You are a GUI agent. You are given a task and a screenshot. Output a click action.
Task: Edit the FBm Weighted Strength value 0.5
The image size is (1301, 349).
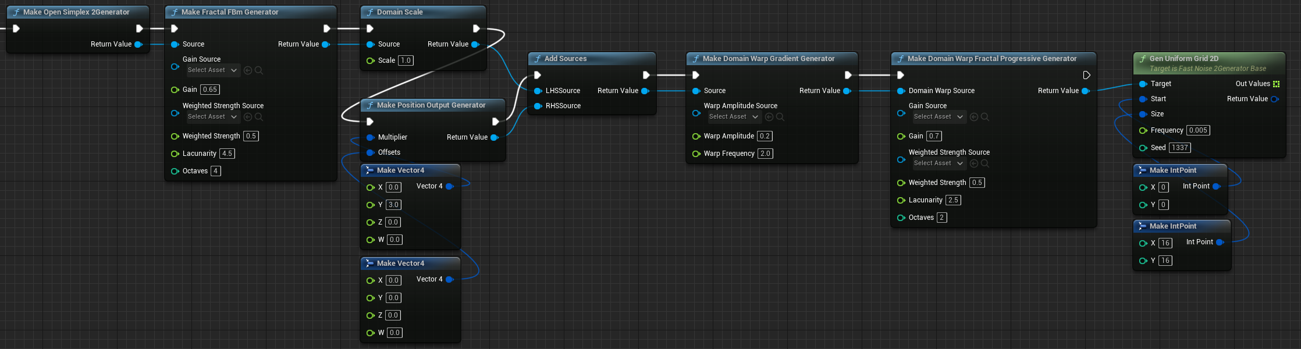click(251, 136)
